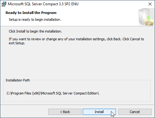Go back using the < Back button
155x118 pixels.
[x=65, y=112]
